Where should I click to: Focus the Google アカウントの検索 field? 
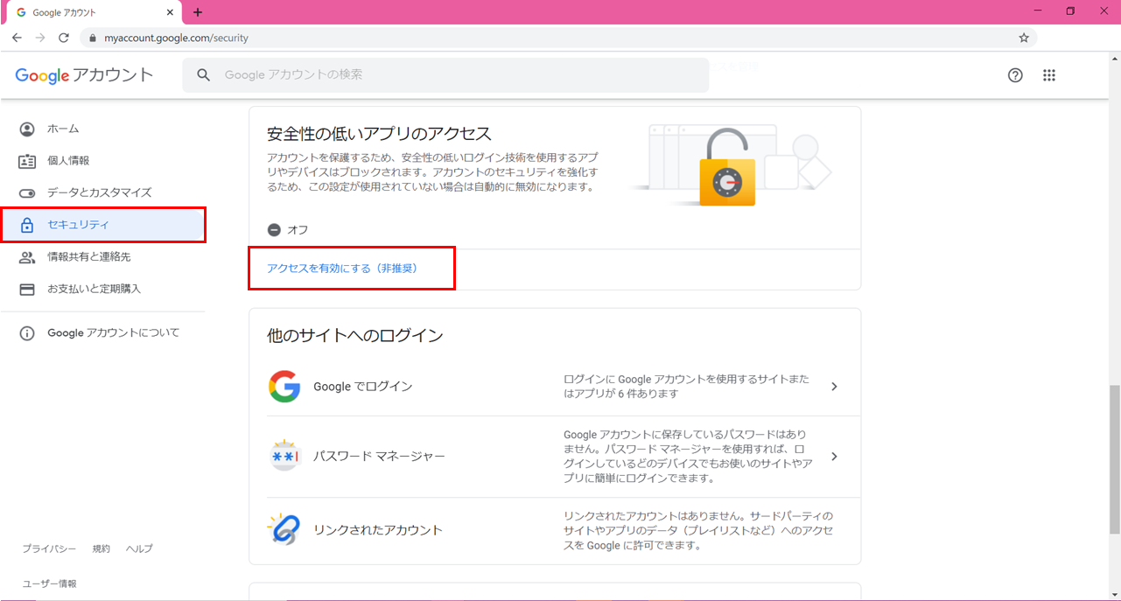(445, 75)
